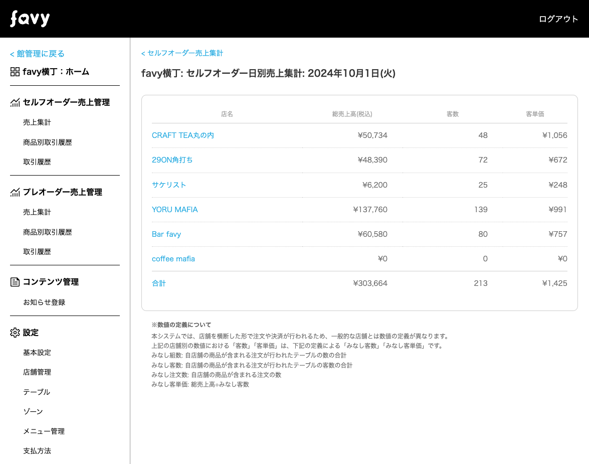The height and width of the screenshot is (464, 589).
Task: Open the YORU MAFIA store link
Action: tap(174, 210)
